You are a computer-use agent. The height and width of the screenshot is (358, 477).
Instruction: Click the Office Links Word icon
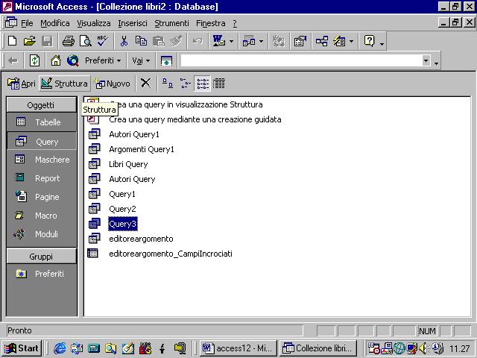point(218,41)
